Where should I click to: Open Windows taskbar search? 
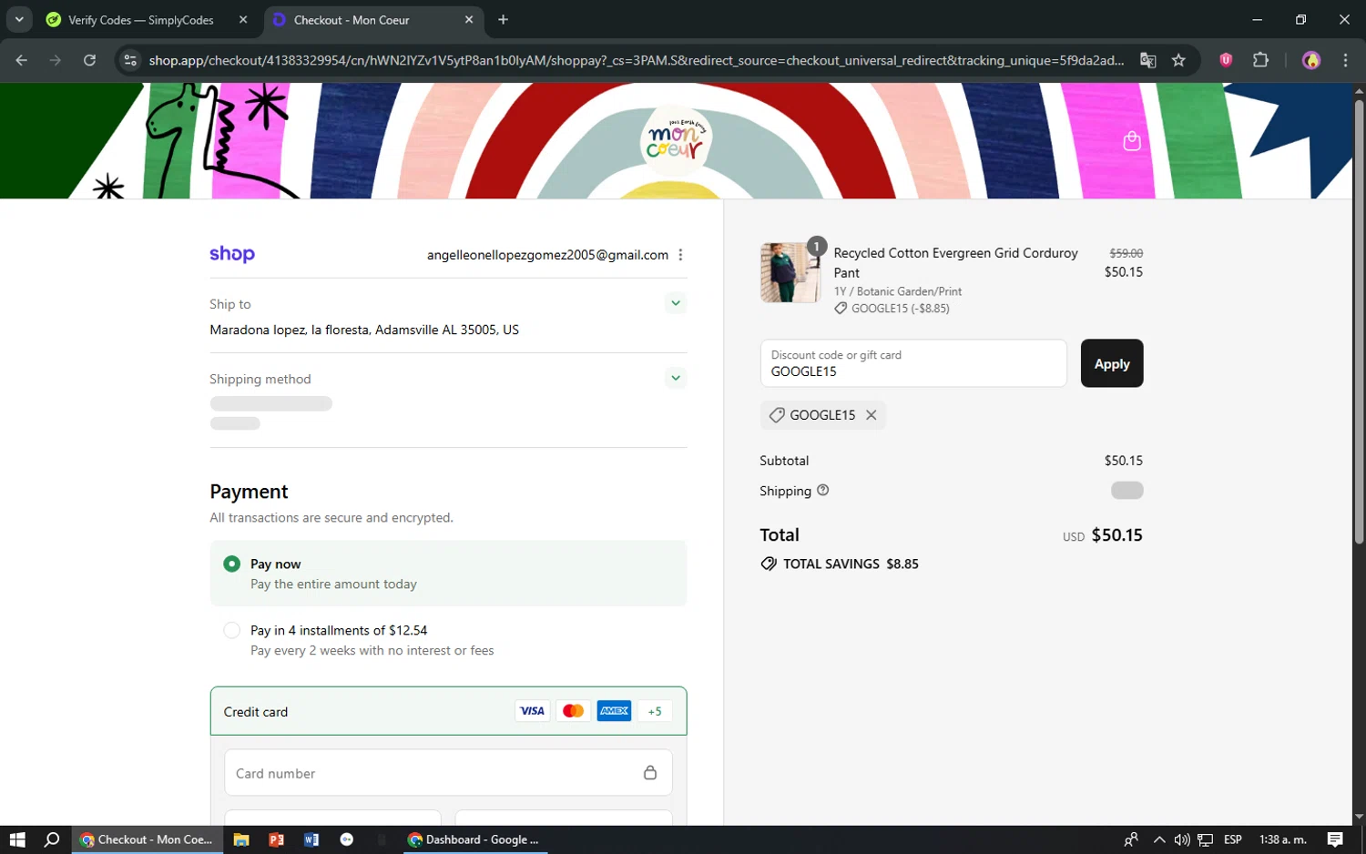click(52, 839)
